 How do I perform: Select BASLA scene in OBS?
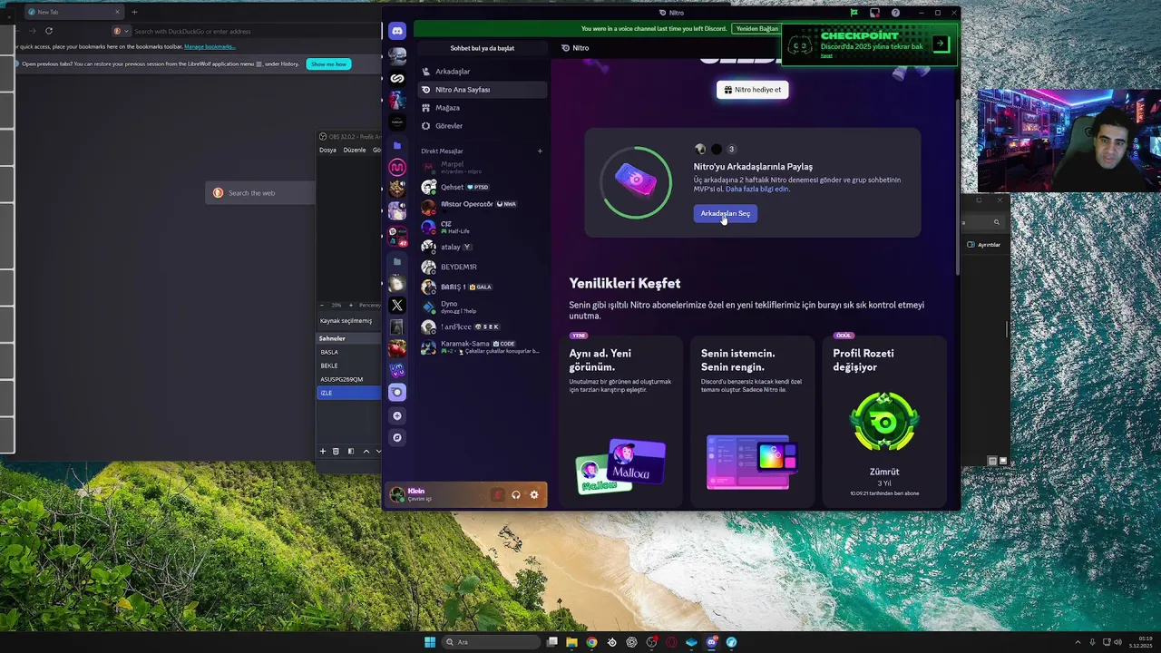click(x=349, y=352)
